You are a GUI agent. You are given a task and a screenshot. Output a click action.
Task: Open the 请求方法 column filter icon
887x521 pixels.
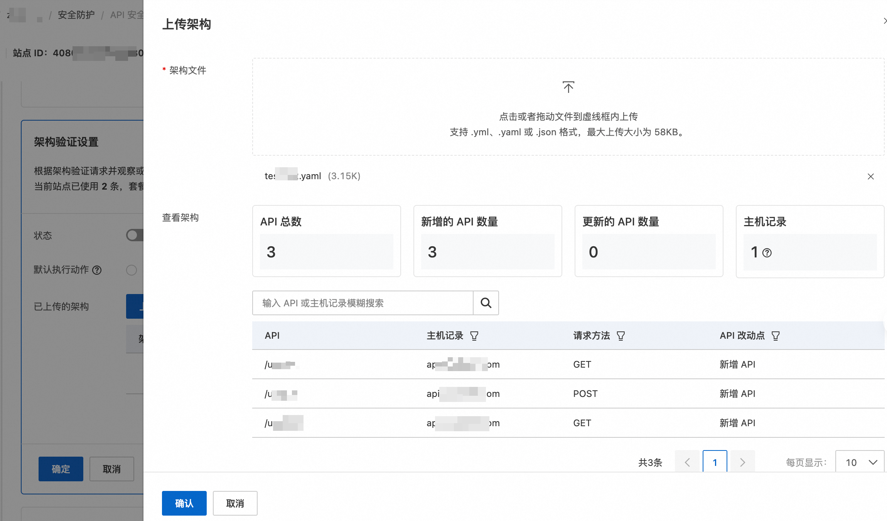click(x=621, y=336)
